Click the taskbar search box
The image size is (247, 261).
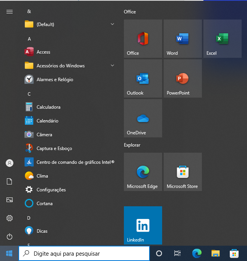[x=84, y=253]
